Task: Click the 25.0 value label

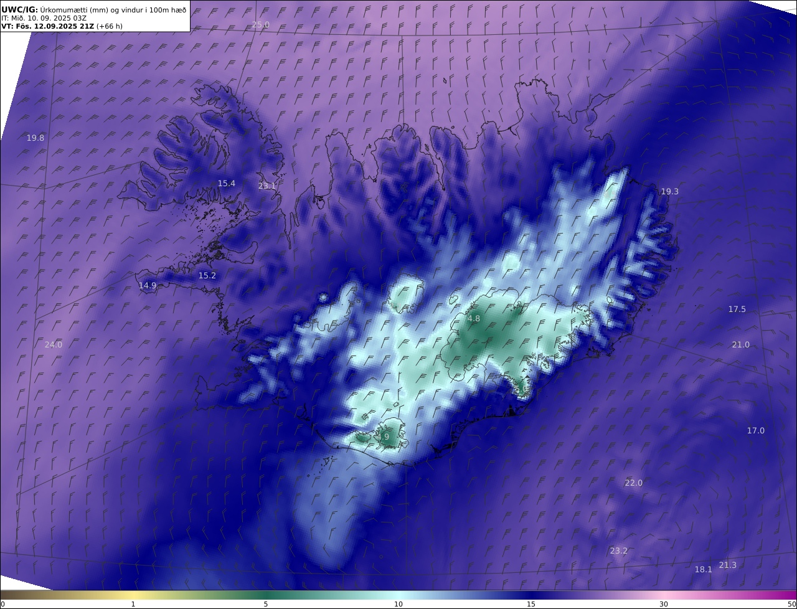Action: [x=261, y=25]
